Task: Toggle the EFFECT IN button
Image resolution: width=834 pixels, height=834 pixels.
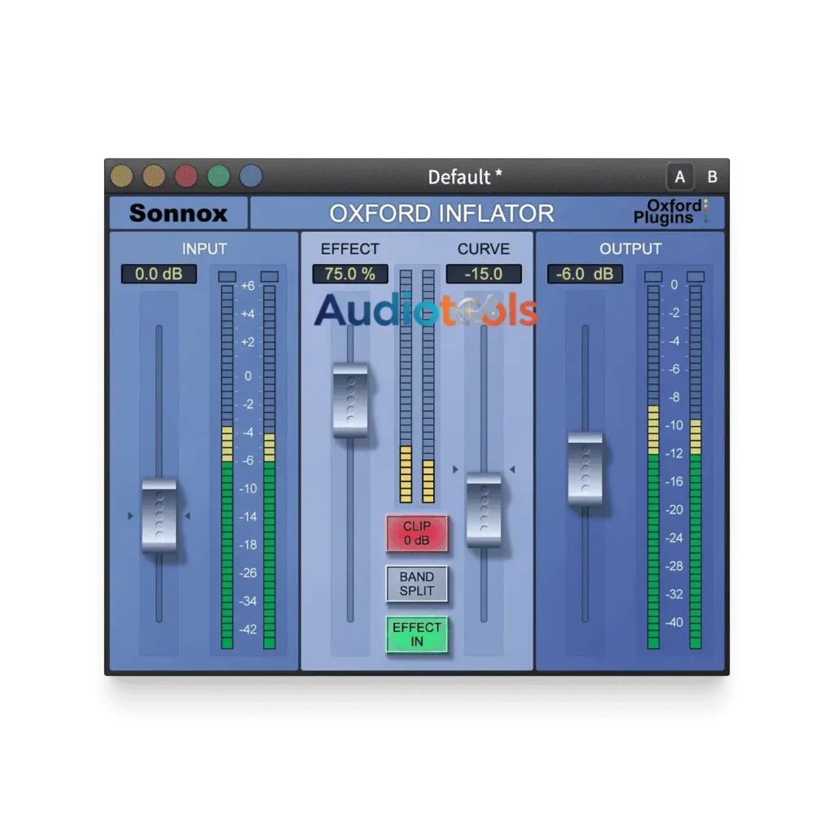Action: 416,634
